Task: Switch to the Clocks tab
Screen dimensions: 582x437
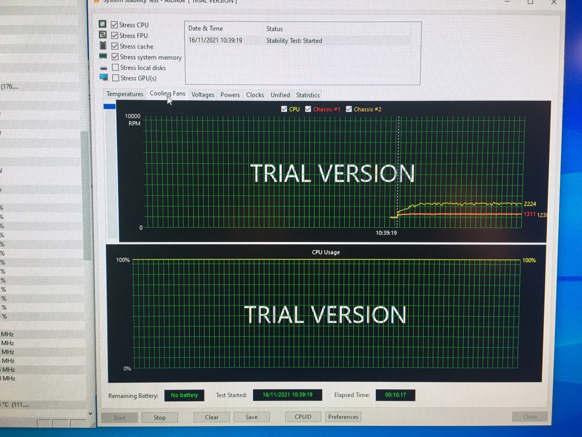Action: pos(255,95)
